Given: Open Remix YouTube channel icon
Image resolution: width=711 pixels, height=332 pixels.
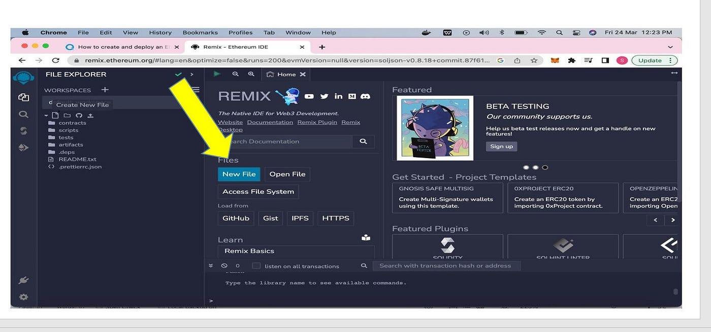Looking at the screenshot, I should tap(309, 96).
